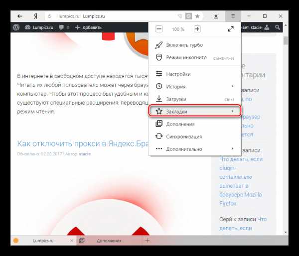Click the WordPress logo in the admin bar
The width and height of the screenshot is (299, 256).
point(16,27)
